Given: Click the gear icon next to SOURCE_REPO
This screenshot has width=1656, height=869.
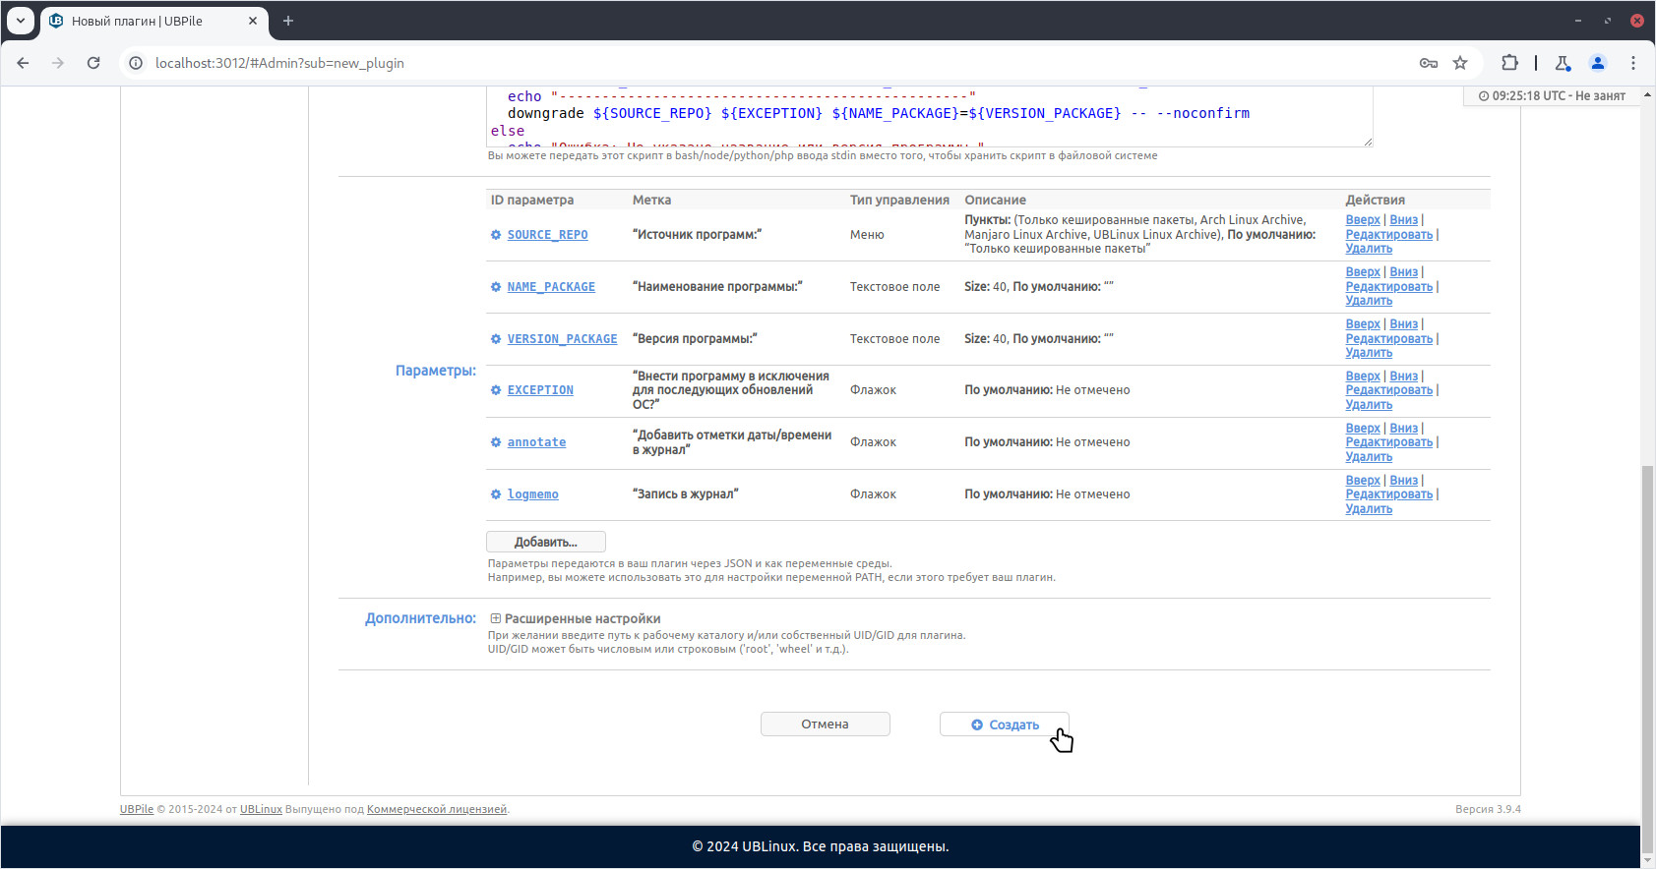Looking at the screenshot, I should (x=496, y=235).
